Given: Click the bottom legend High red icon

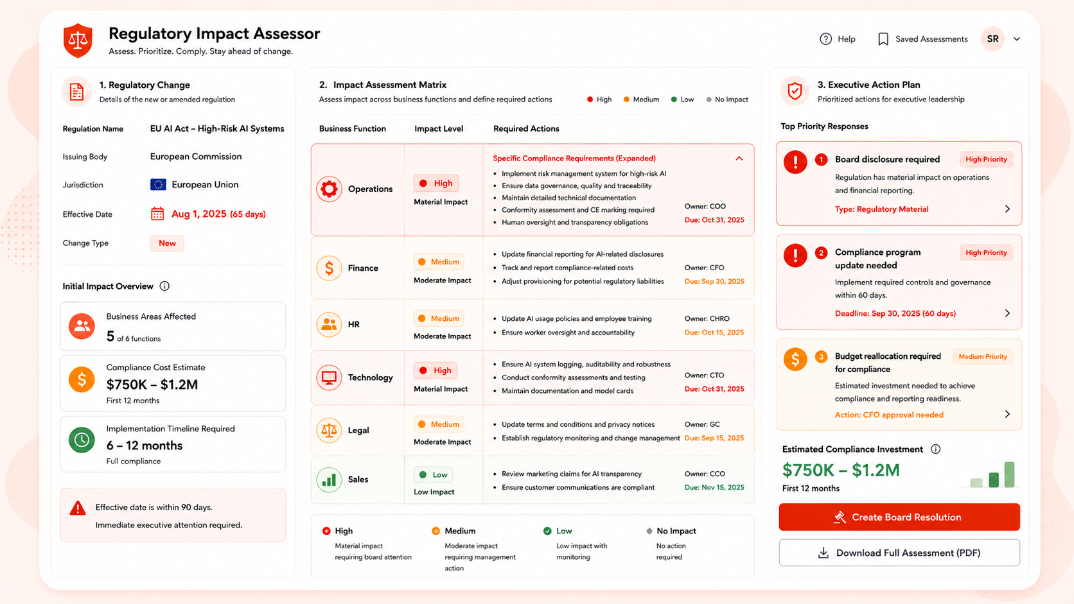Looking at the screenshot, I should tap(326, 531).
